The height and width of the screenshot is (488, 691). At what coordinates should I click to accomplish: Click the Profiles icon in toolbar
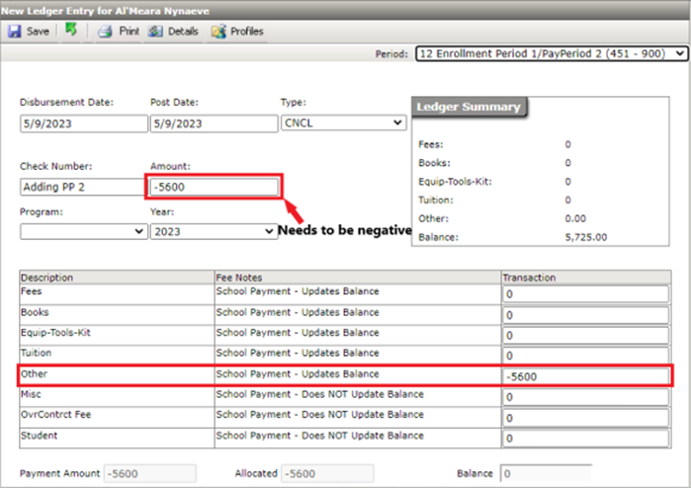pos(217,32)
